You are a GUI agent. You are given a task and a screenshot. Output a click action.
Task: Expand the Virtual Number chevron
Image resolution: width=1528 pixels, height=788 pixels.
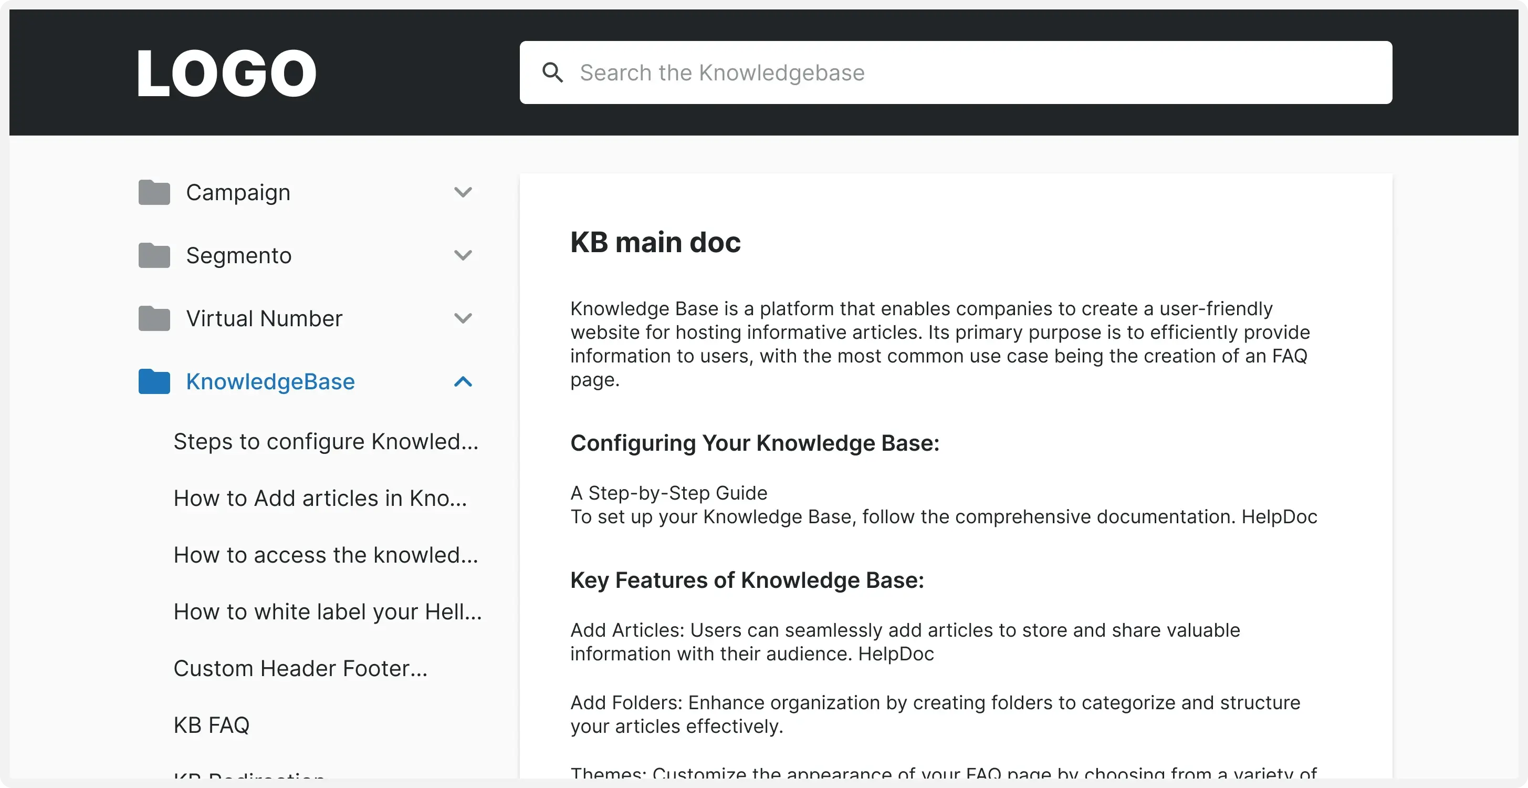[463, 318]
